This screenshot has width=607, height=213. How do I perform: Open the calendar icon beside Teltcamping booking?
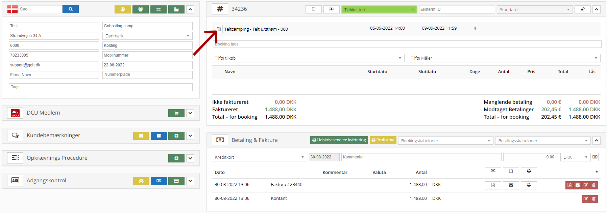[219, 29]
